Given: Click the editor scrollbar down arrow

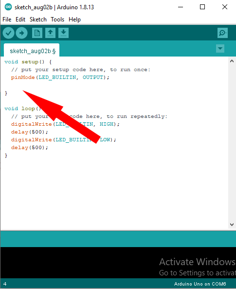Looking at the screenshot, I should click(232, 225).
